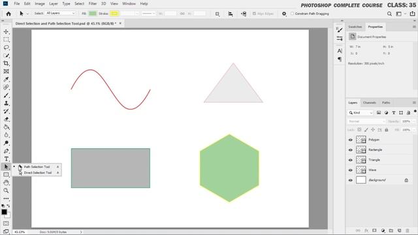Hide the Background layer
This screenshot has width=418, height=235.
[x=351, y=180]
